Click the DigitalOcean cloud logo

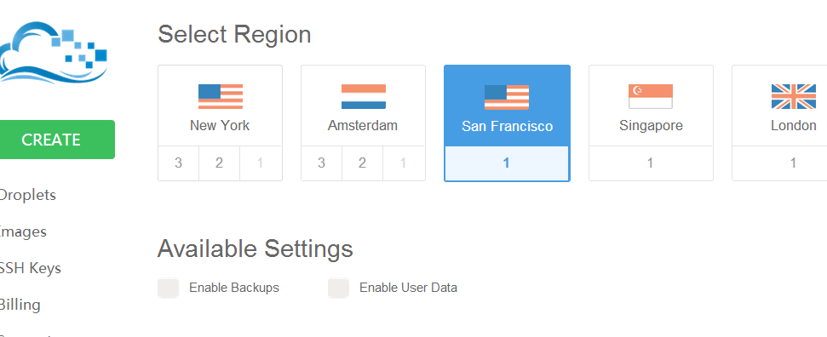coord(54,52)
